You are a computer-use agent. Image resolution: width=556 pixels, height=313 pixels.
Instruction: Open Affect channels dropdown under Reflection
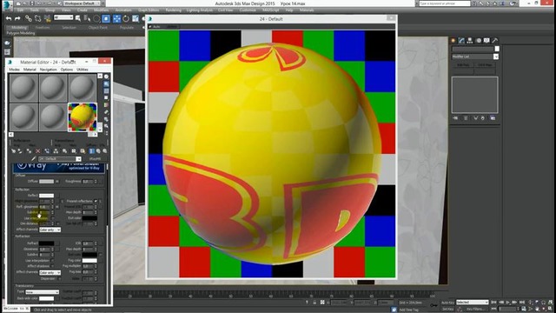pos(50,230)
